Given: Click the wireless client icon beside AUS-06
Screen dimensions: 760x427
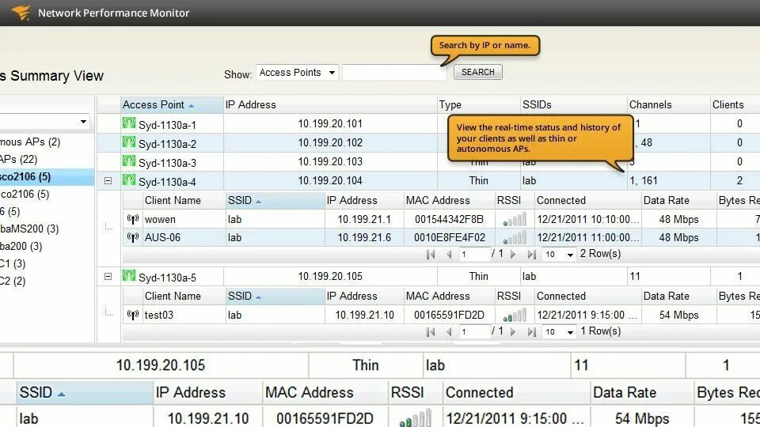Looking at the screenshot, I should pos(133,237).
